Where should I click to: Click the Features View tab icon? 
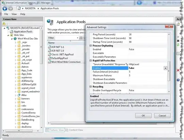[x=47, y=130]
